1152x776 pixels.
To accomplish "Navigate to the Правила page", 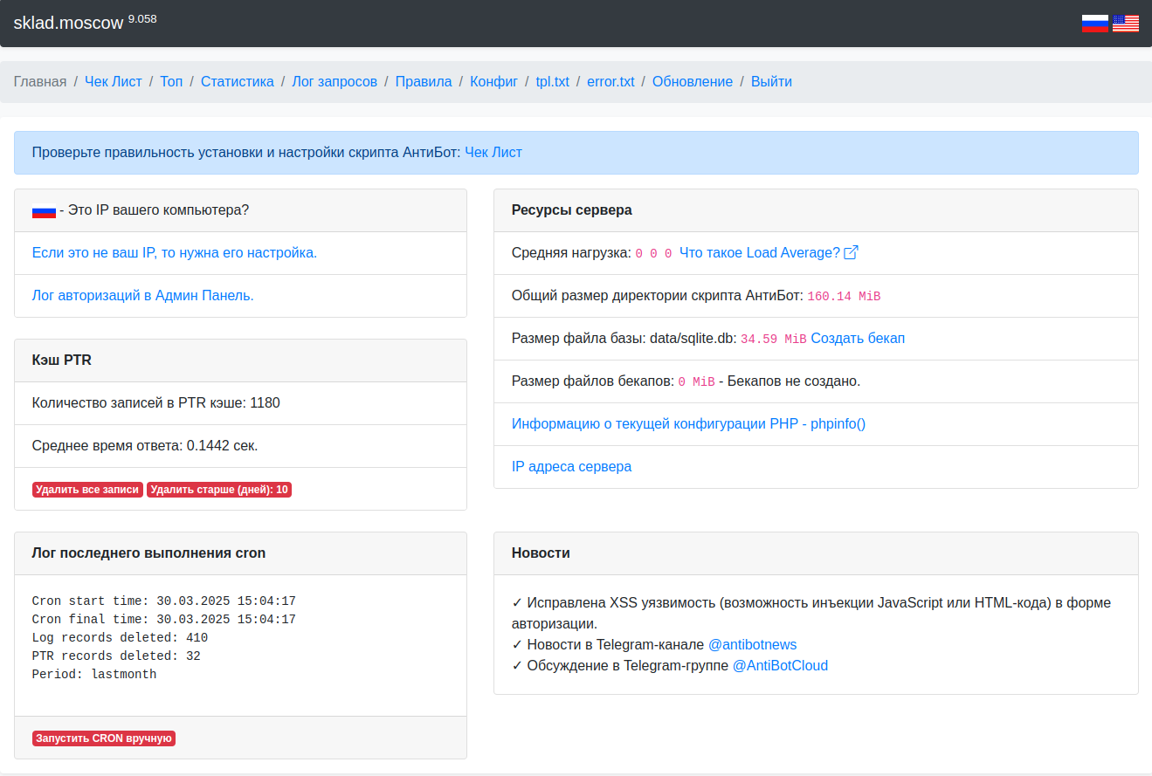I will tap(424, 82).
